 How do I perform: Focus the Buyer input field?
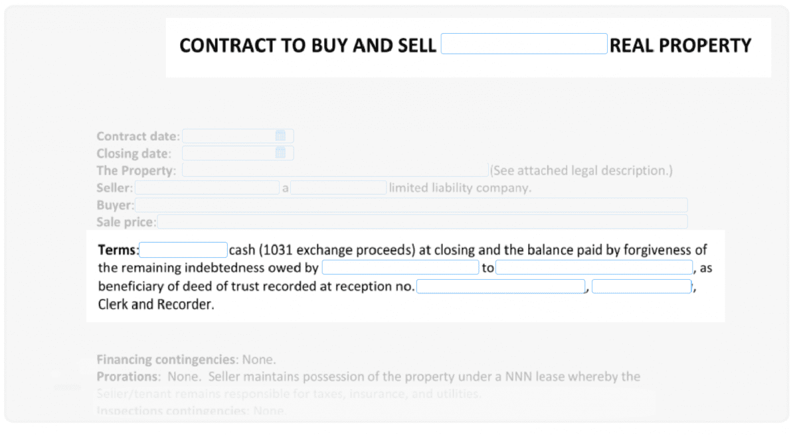pos(411,205)
